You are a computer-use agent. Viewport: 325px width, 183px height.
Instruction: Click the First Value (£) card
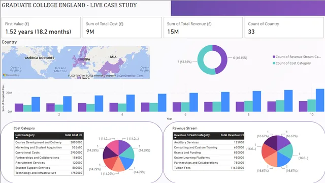41,27
